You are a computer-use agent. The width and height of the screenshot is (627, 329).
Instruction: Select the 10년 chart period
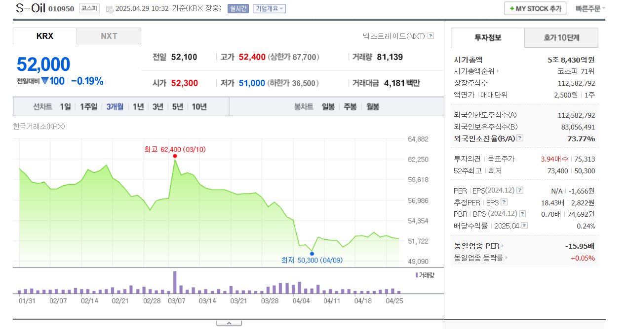[x=199, y=106]
